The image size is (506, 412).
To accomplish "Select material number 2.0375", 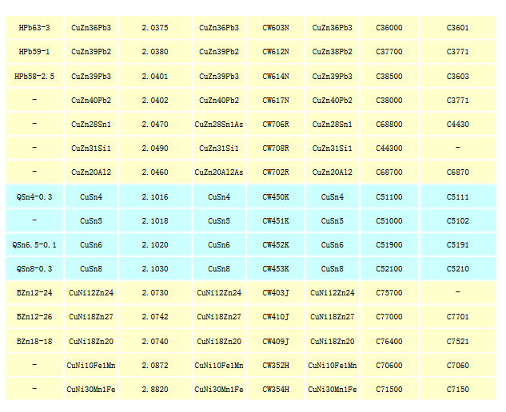I will pyautogui.click(x=155, y=28).
